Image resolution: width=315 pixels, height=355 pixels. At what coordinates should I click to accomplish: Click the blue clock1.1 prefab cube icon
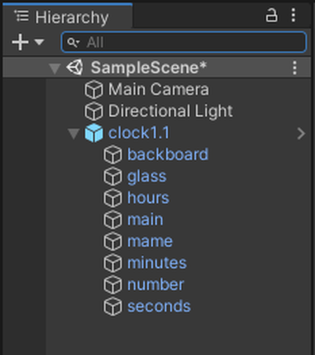(x=94, y=133)
